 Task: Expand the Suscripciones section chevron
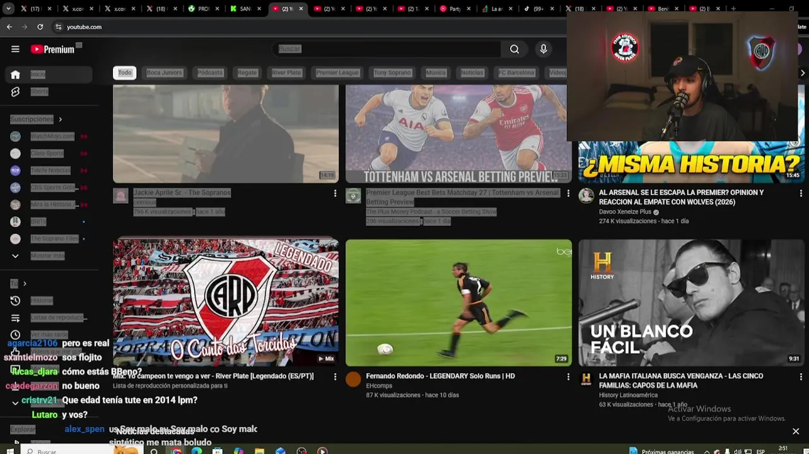click(x=61, y=119)
